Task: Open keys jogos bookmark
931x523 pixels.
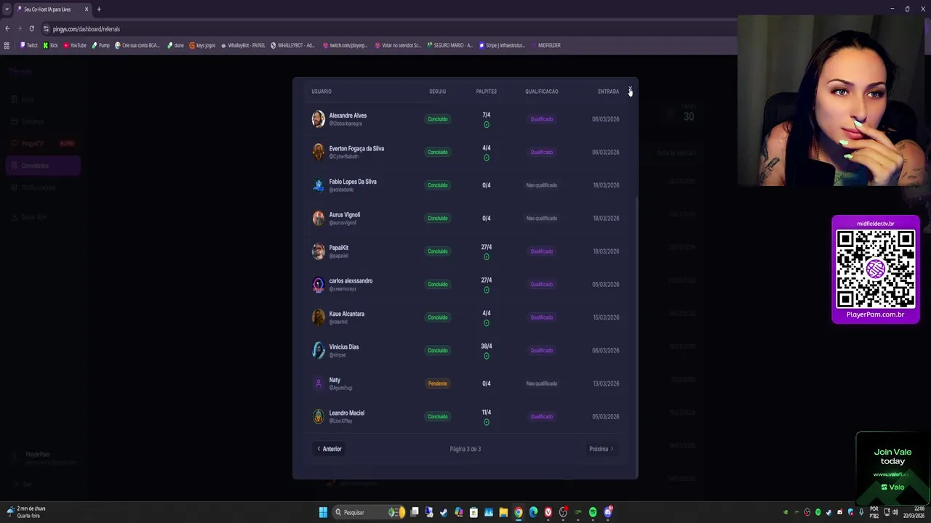Action: click(202, 45)
